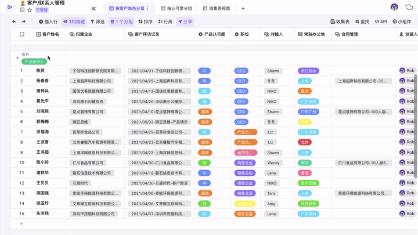Open options for 按客户角色分组 view
The image size is (418, 235).
coord(147,9)
